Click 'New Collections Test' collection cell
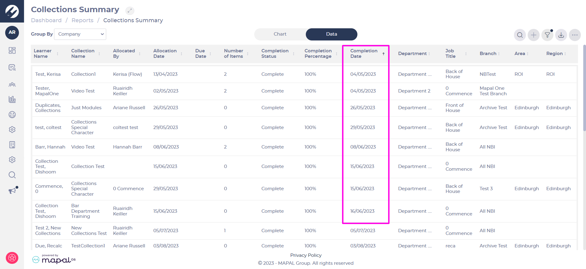Image resolution: width=586 pixels, height=269 pixels. coord(89,231)
